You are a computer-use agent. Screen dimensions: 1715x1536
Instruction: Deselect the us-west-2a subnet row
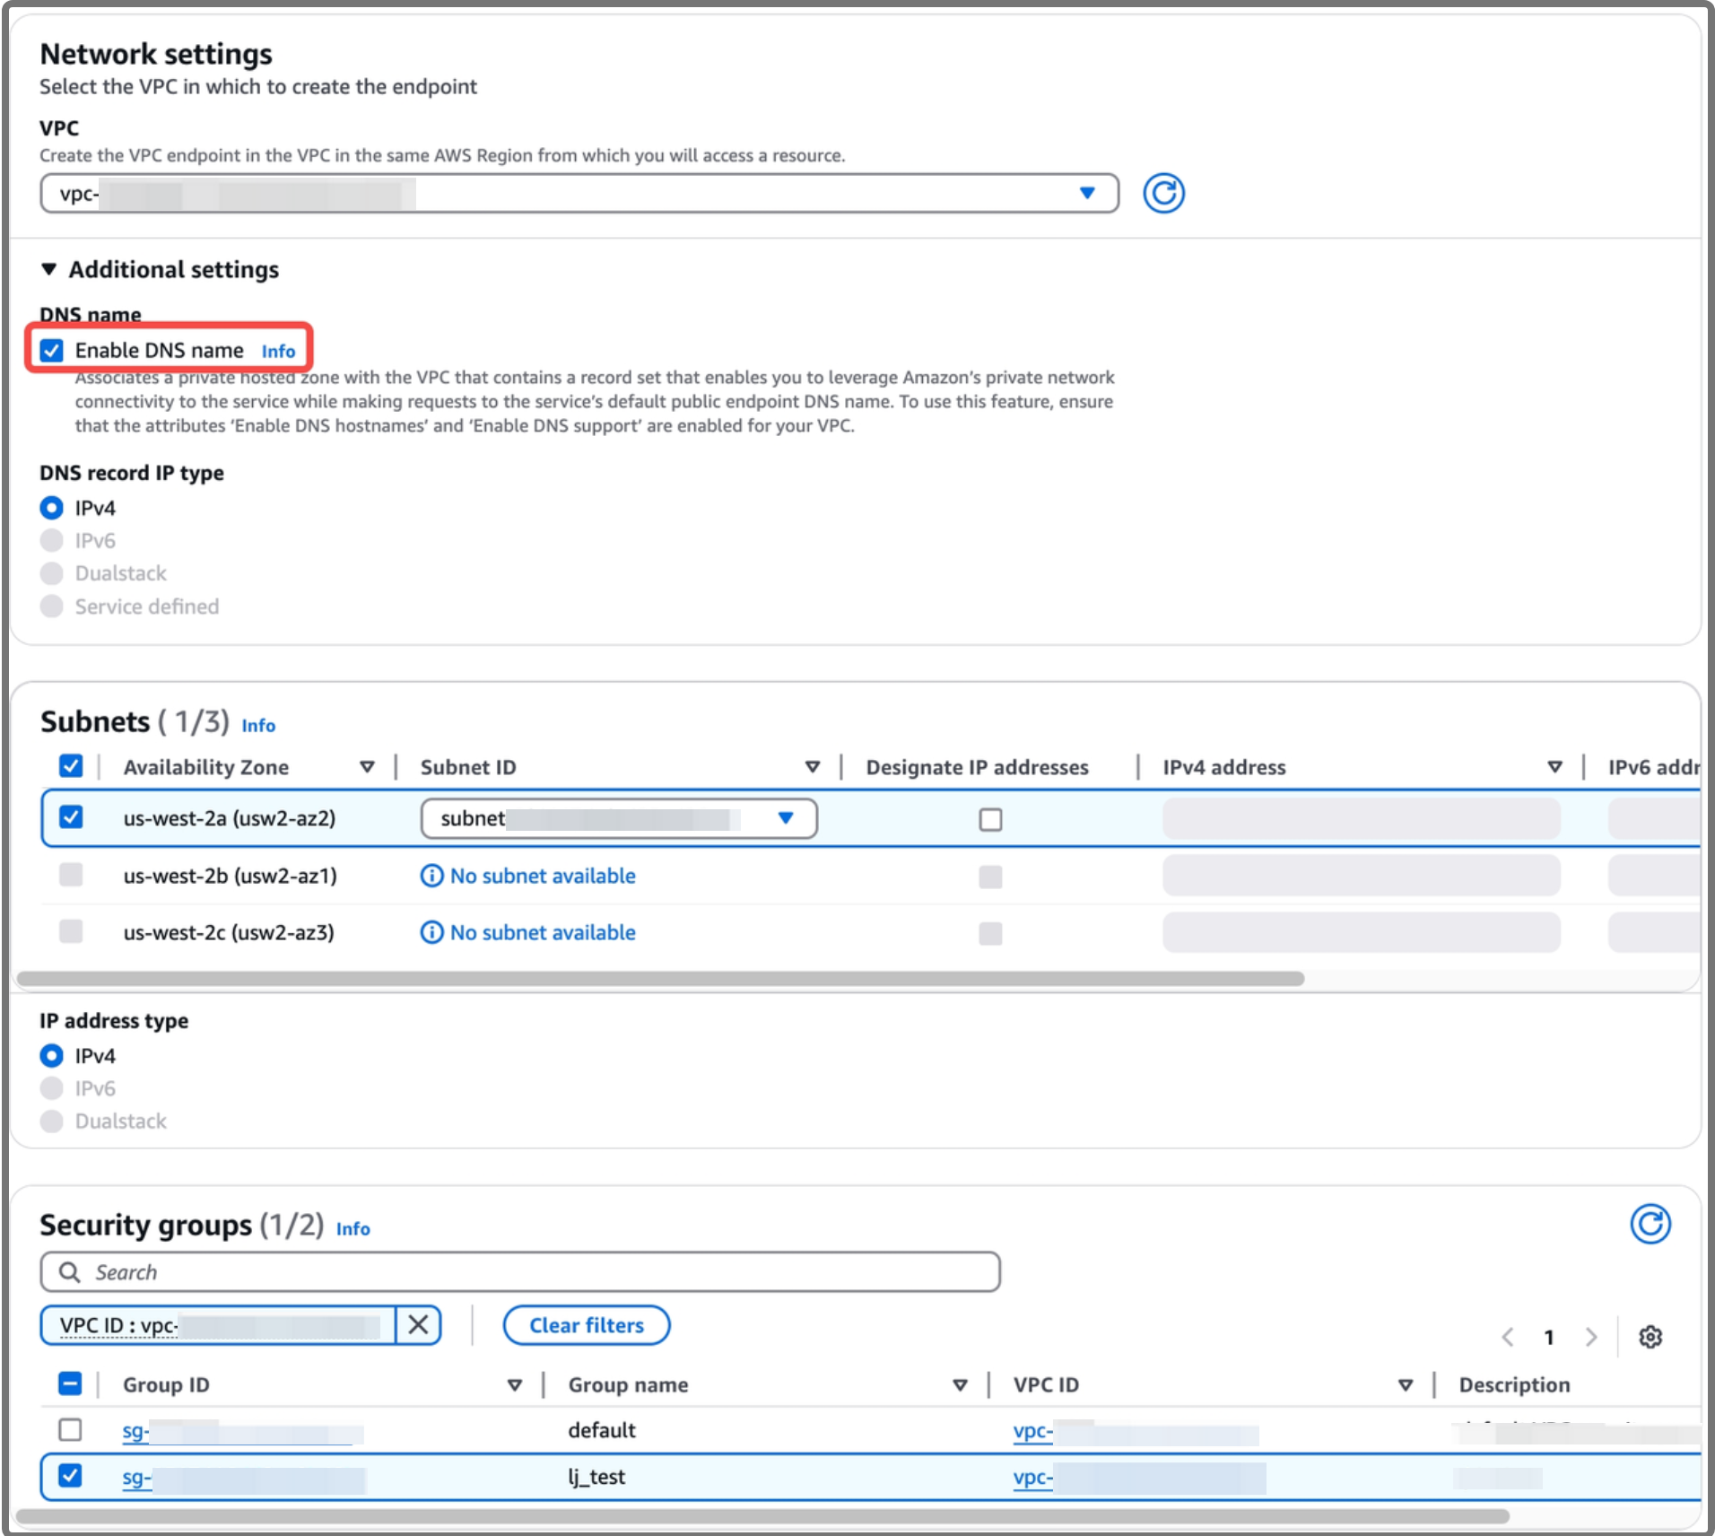71,817
